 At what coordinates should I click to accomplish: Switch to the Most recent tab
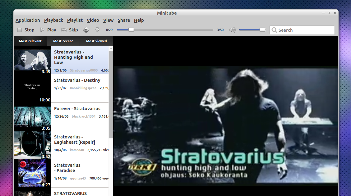63,41
